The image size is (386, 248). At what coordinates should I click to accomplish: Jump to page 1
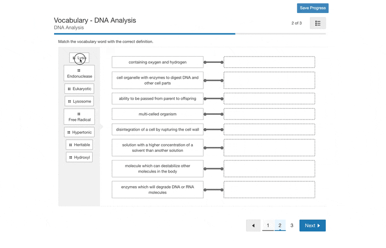click(268, 226)
